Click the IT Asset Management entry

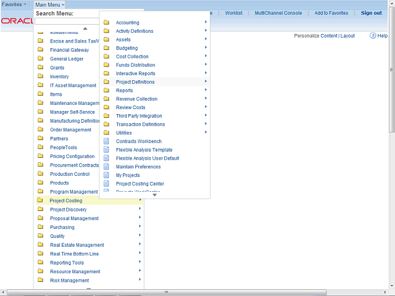click(x=73, y=86)
